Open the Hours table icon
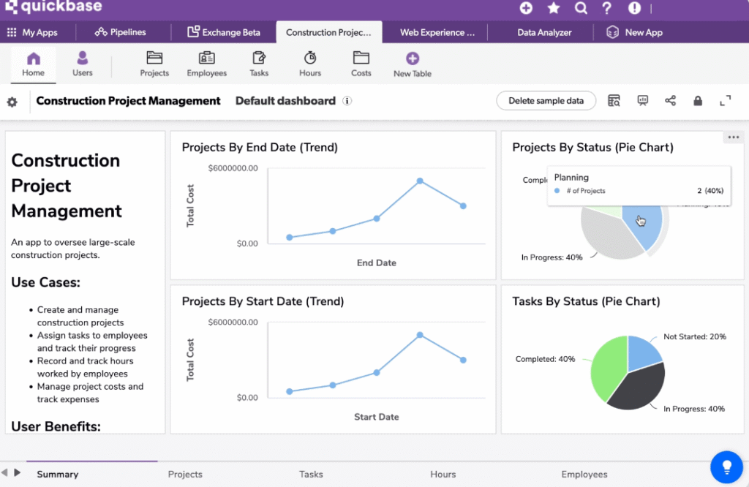Screen dimensions: 749x487 pyautogui.click(x=310, y=58)
